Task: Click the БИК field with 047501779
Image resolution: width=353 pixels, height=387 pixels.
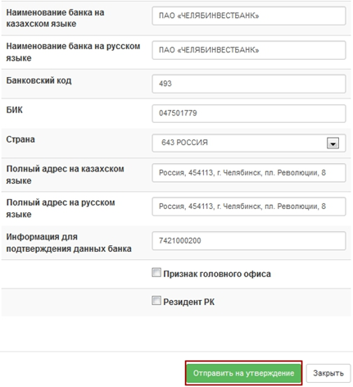Action: click(249, 113)
